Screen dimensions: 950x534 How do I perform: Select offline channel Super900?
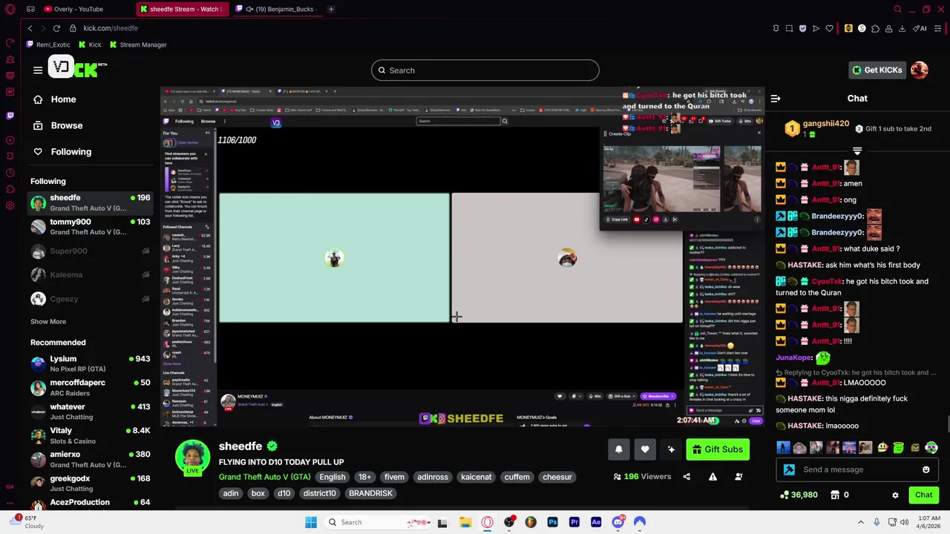pyautogui.click(x=90, y=251)
